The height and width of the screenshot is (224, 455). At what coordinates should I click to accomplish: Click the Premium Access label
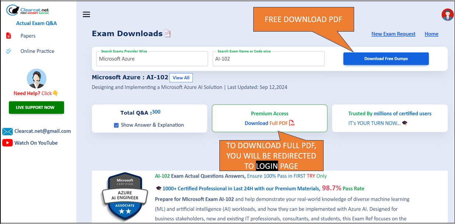pyautogui.click(x=270, y=114)
